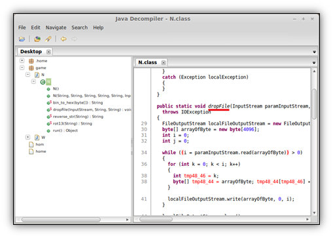
Task: Select bin_to_hex(byte[]) method
Action: point(78,103)
